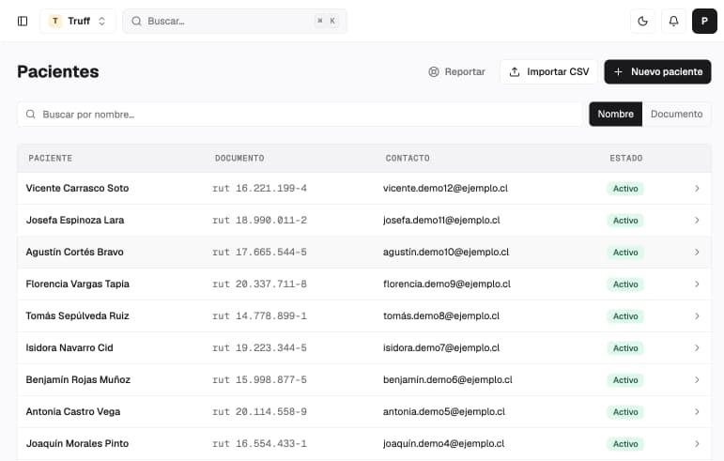Toggle the sidebar panel icon
Viewport: 724px width, 461px height.
tap(23, 22)
